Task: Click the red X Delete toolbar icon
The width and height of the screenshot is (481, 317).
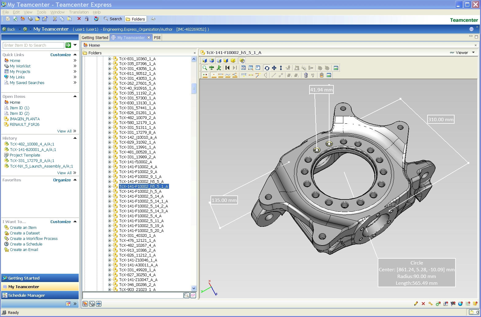Action: point(79,19)
